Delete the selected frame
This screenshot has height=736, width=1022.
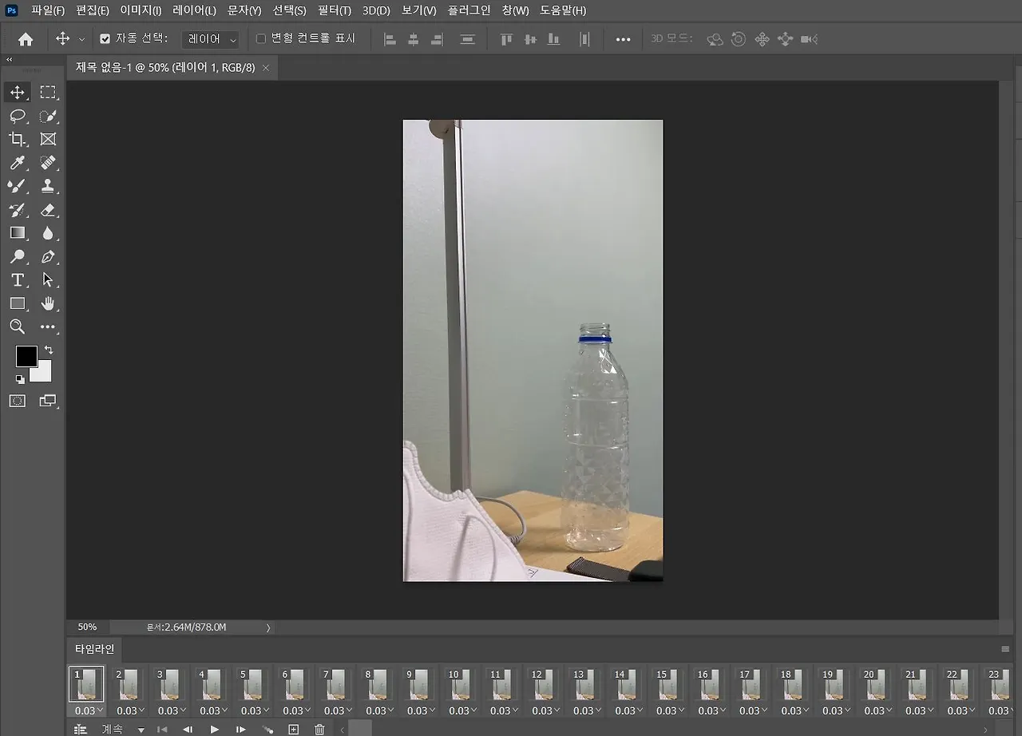click(319, 730)
